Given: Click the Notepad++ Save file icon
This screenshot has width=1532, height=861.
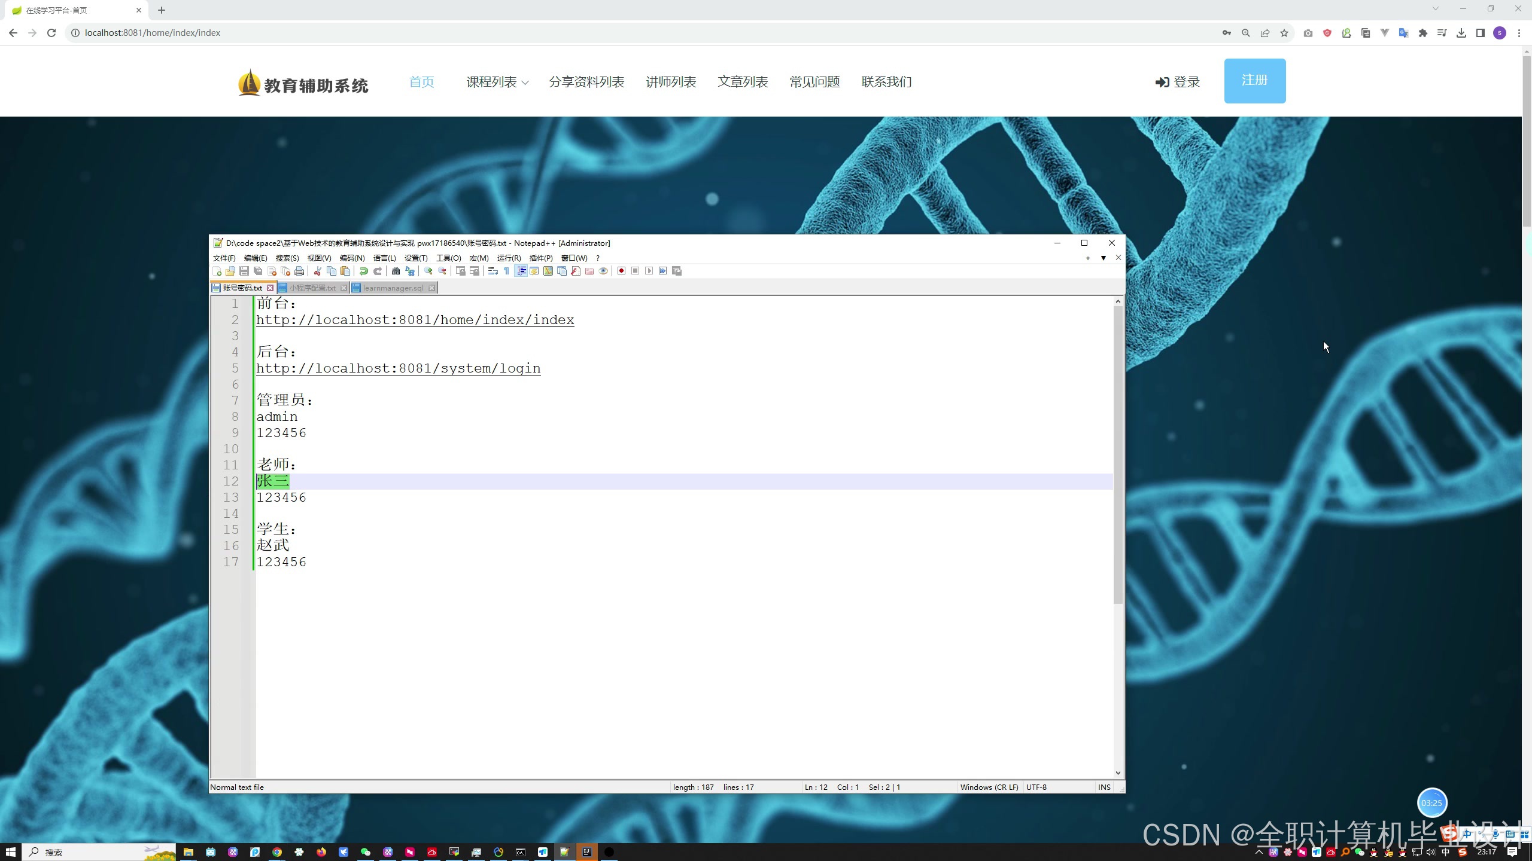Looking at the screenshot, I should (244, 271).
